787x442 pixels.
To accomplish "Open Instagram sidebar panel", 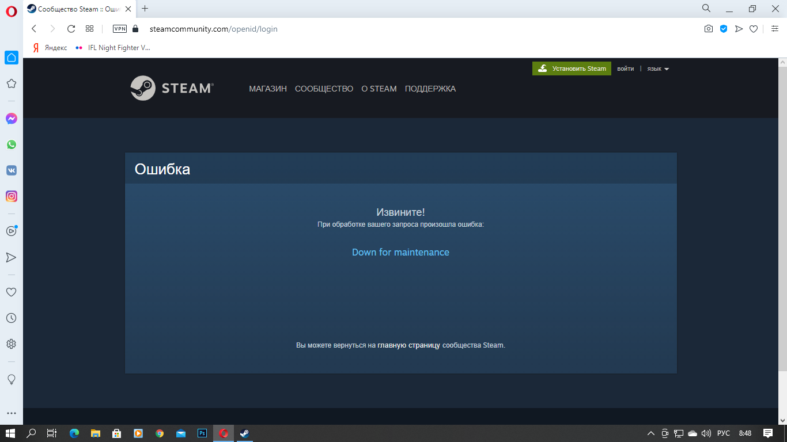I will 11,196.
